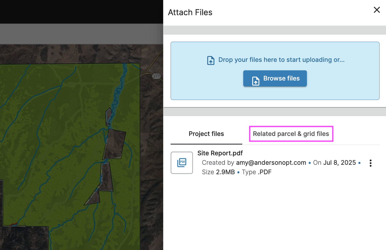Open Site Report.pdf by clicking its filename
Viewport: 386px width, 250px height.
coord(220,153)
